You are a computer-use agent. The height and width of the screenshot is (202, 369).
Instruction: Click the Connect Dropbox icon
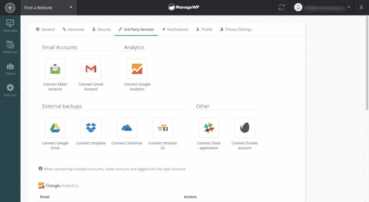click(91, 128)
